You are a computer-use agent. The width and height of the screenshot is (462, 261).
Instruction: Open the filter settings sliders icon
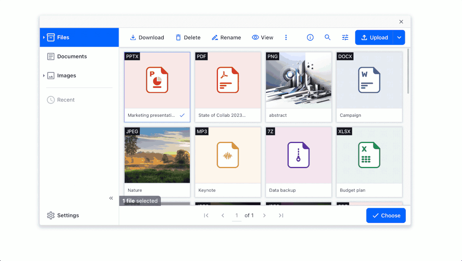345,37
